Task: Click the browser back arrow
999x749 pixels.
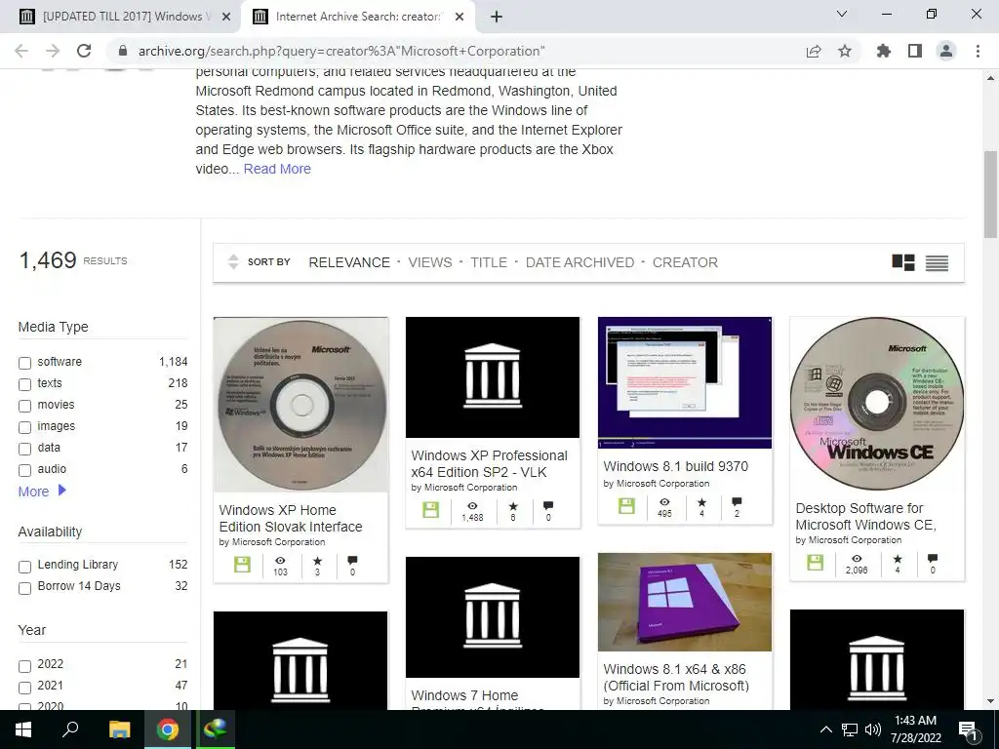Action: tap(21, 51)
